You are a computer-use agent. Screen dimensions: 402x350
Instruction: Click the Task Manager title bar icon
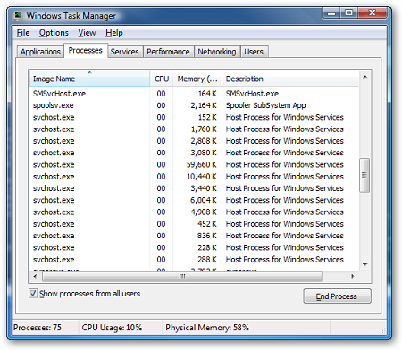coord(19,15)
